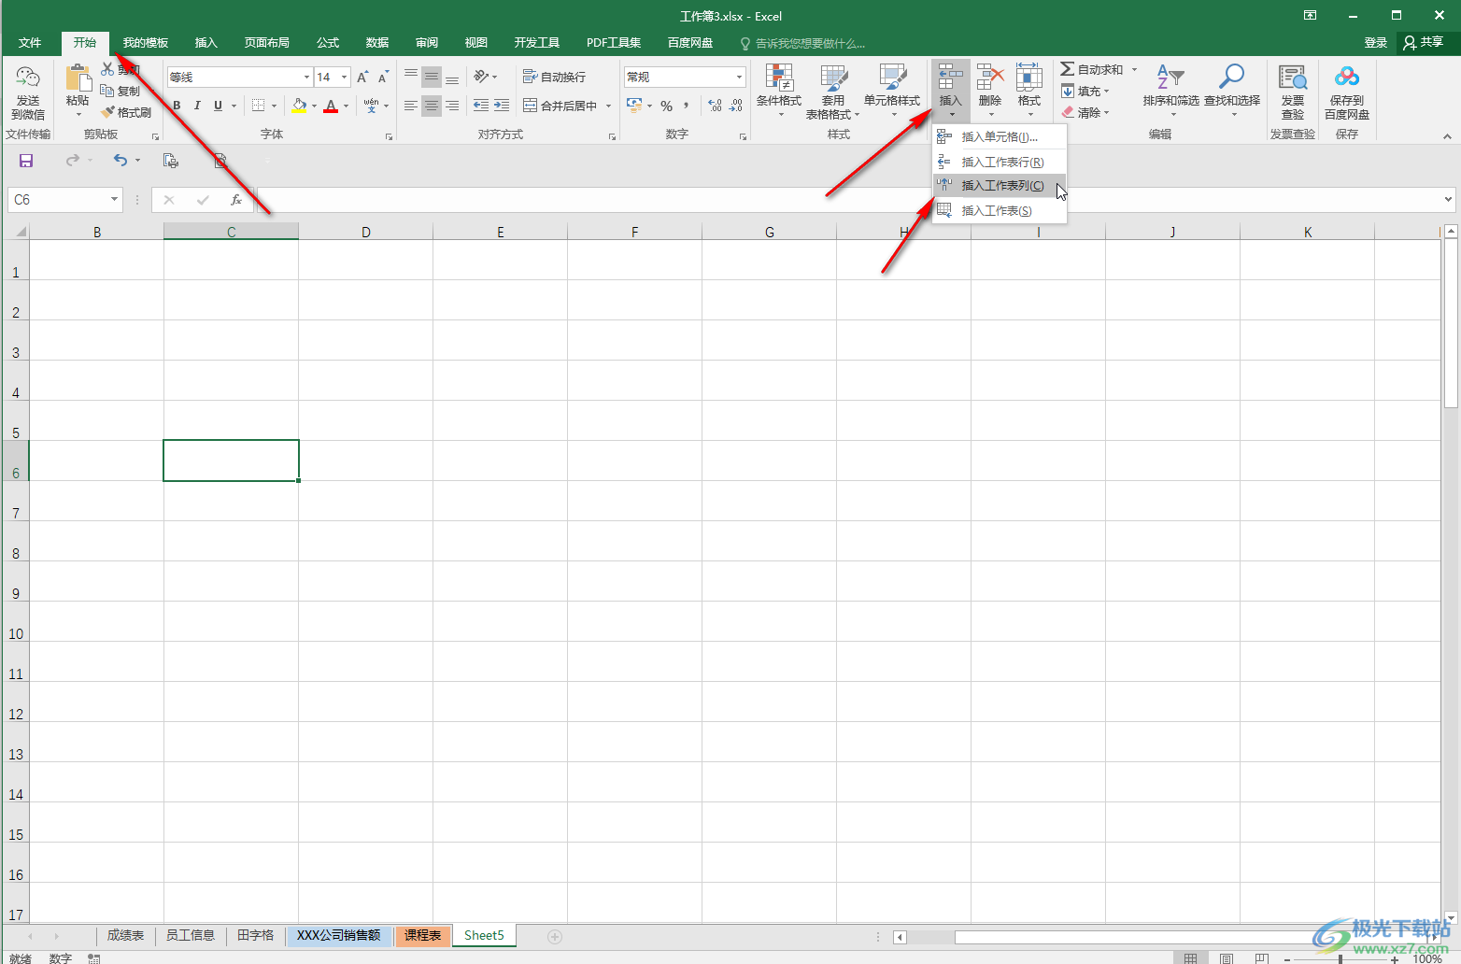This screenshot has width=1461, height=964.
Task: Toggle align text right
Action: pyautogui.click(x=452, y=106)
